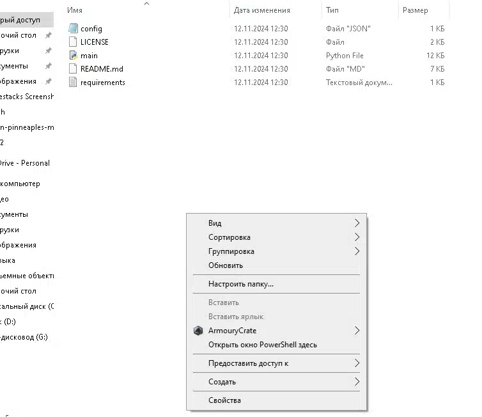Click the ArmouryCrate icon in context menu
Screen dimensions: 482x417
pos(198,331)
